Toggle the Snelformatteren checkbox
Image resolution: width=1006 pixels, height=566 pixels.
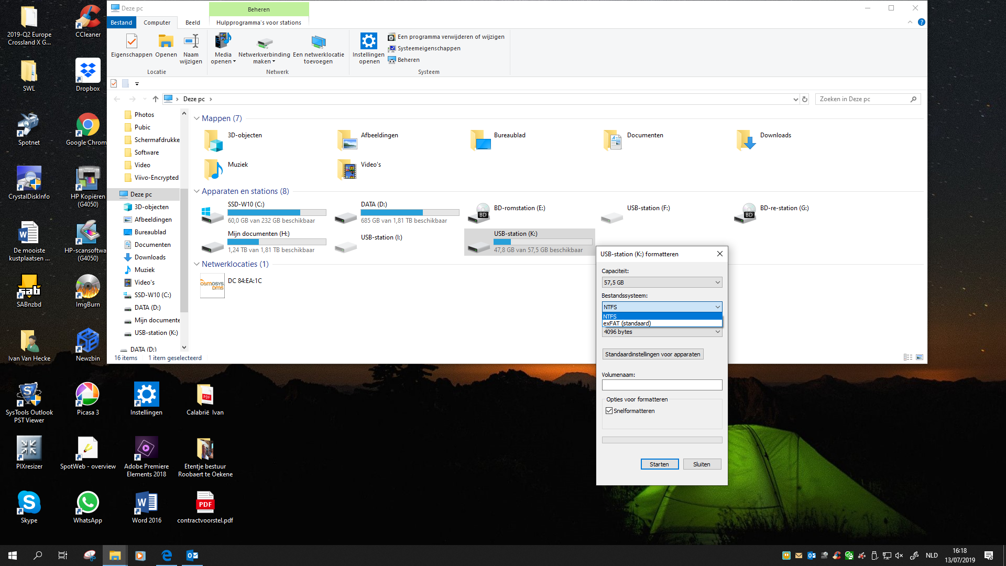point(609,411)
